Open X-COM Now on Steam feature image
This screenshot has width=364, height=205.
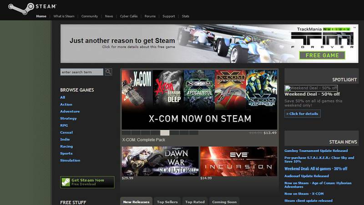(x=199, y=100)
